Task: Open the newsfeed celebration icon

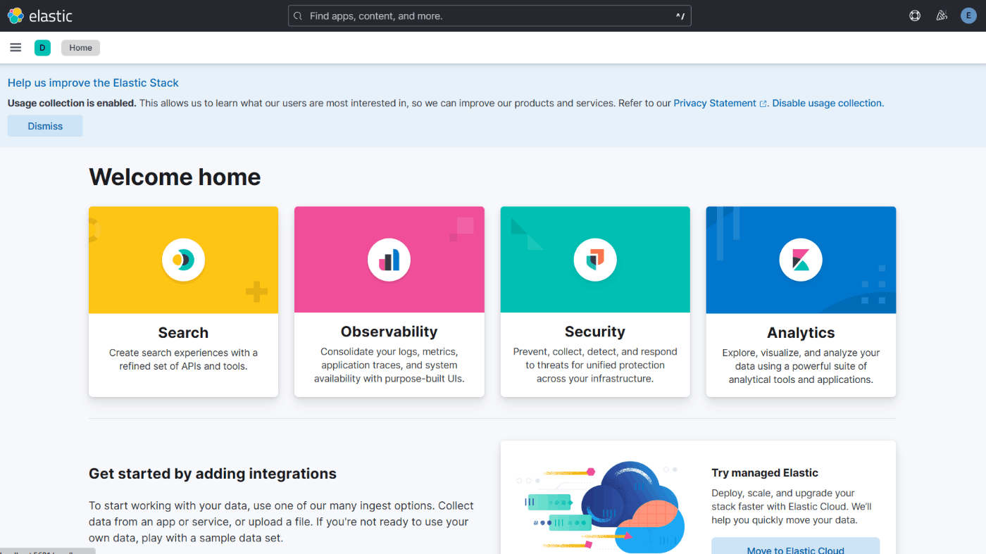Action: click(942, 15)
